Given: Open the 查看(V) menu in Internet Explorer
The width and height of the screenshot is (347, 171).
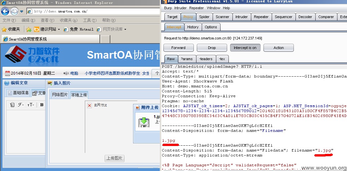Looking at the screenshot, I should pyautogui.click(x=47, y=20).
